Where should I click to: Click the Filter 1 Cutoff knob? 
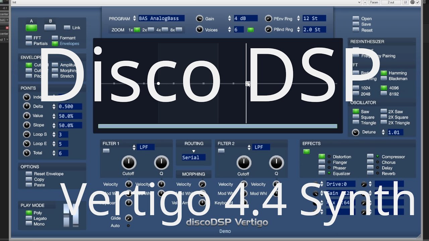pyautogui.click(x=128, y=163)
